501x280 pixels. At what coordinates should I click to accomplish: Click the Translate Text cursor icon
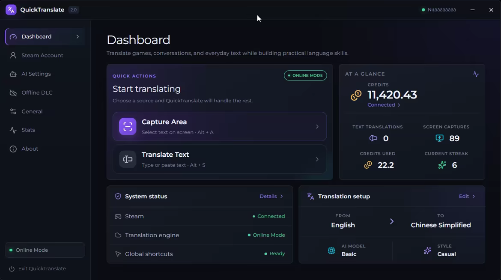point(128,159)
